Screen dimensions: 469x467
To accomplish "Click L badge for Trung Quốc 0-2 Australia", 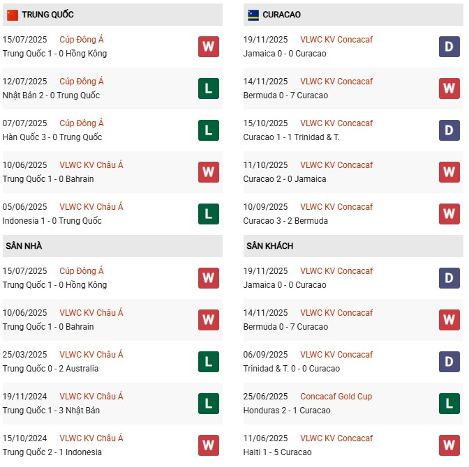I will point(208,361).
